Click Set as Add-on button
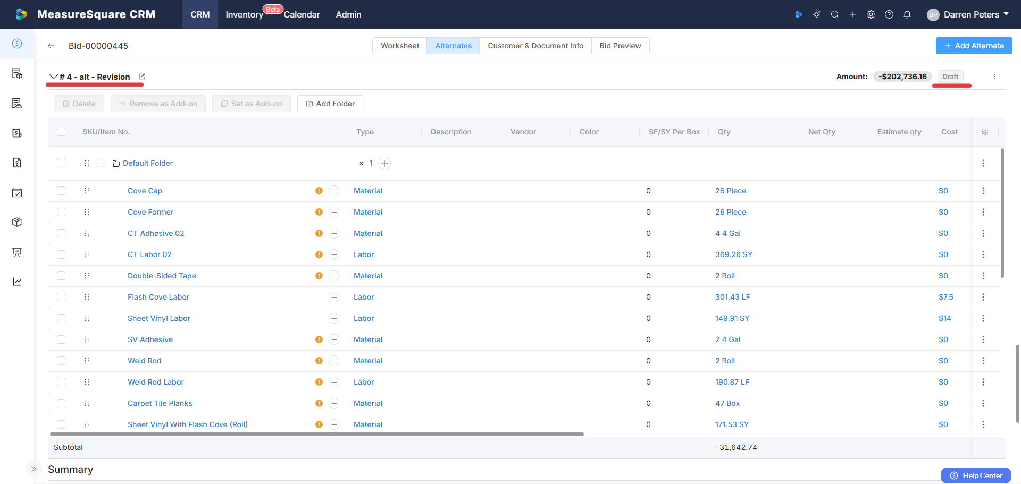Screen dimensions: 1021x484 (x=252, y=104)
